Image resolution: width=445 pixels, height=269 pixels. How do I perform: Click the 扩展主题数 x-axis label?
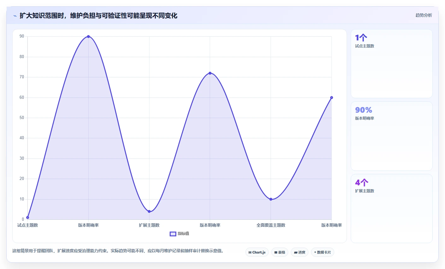coord(149,225)
